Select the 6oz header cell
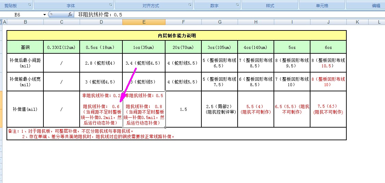This screenshot has width=385, height=183. [x=328, y=47]
